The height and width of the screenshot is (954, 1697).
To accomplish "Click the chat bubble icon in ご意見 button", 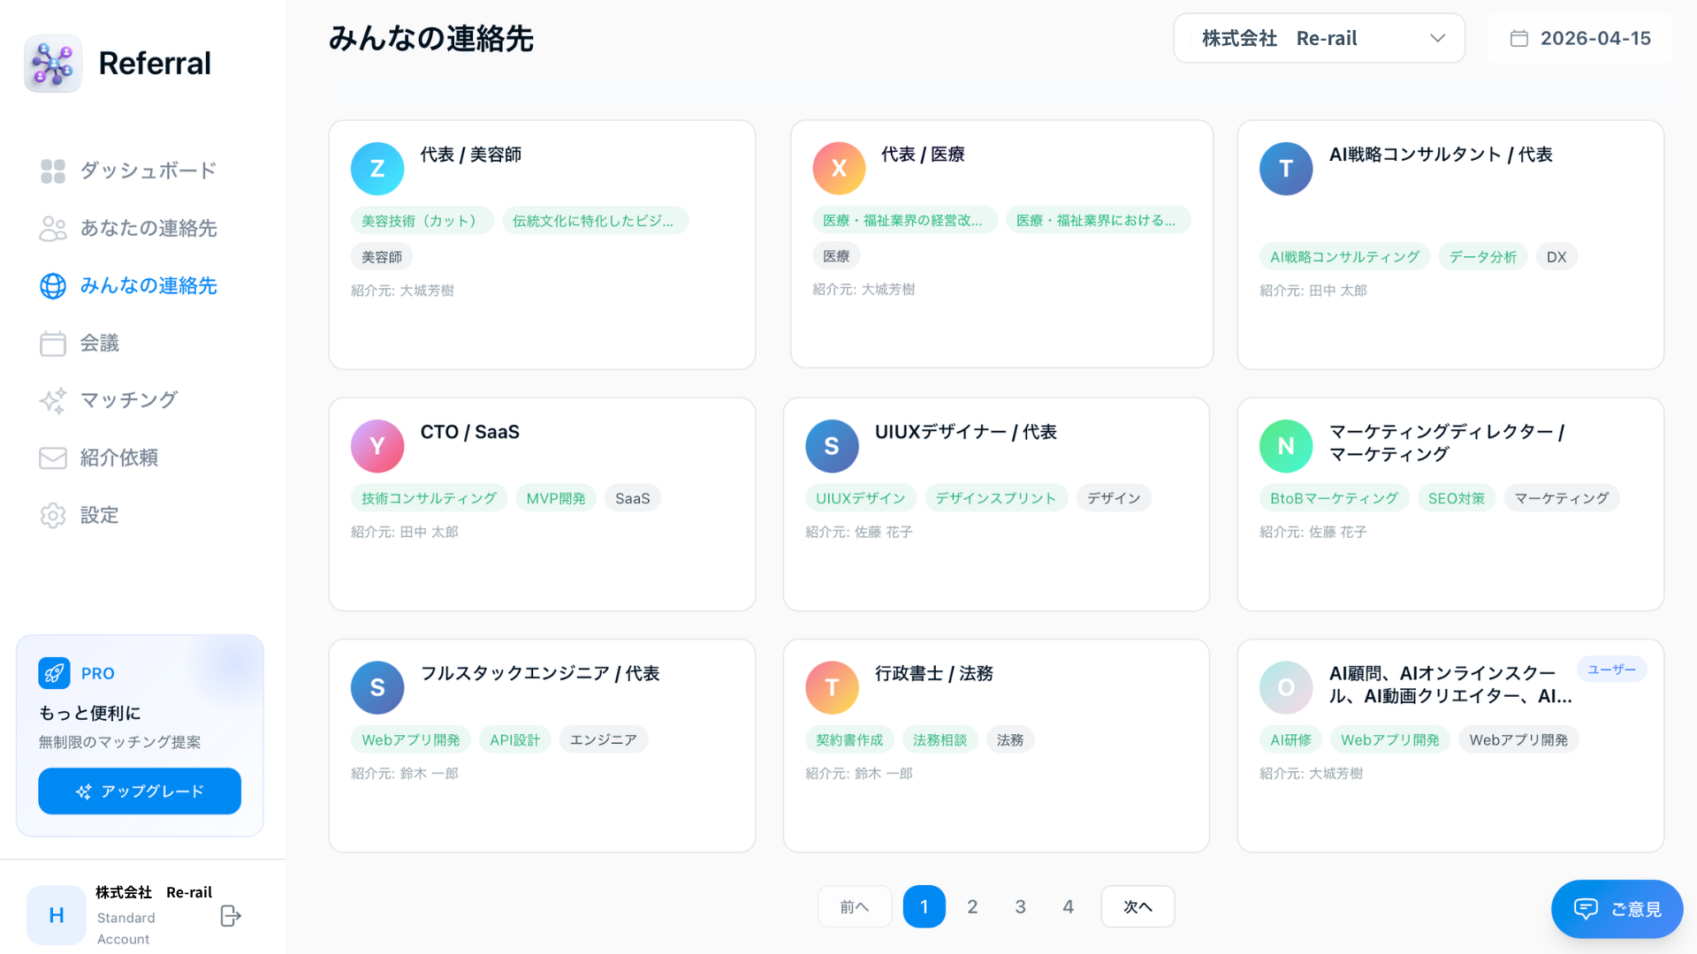I will tap(1586, 909).
